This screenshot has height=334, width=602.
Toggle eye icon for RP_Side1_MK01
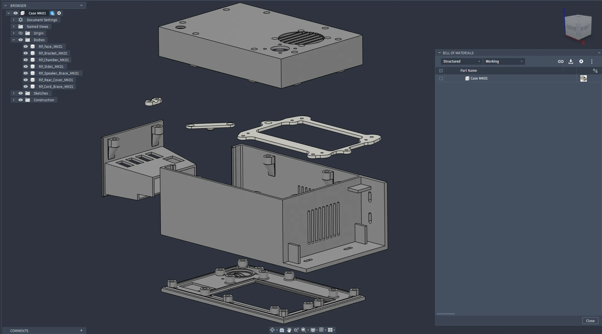[x=26, y=66]
